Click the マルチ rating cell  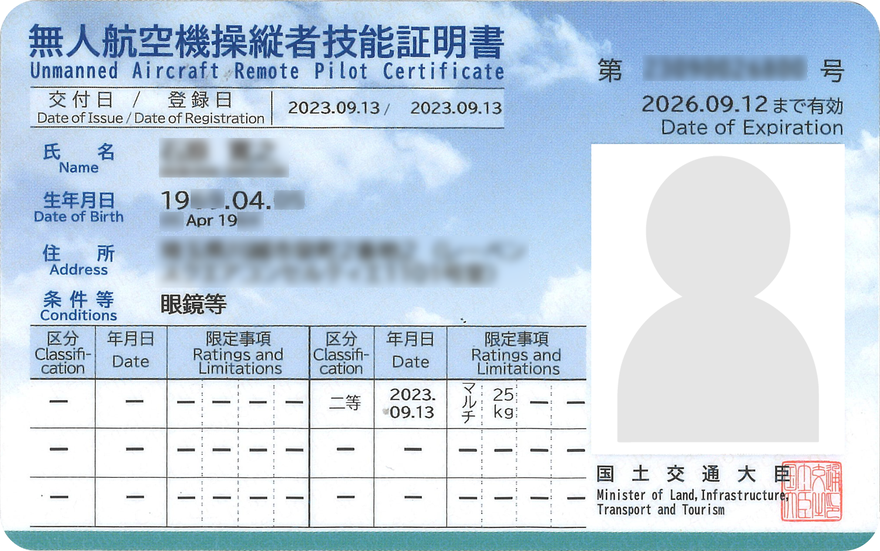coord(468,403)
